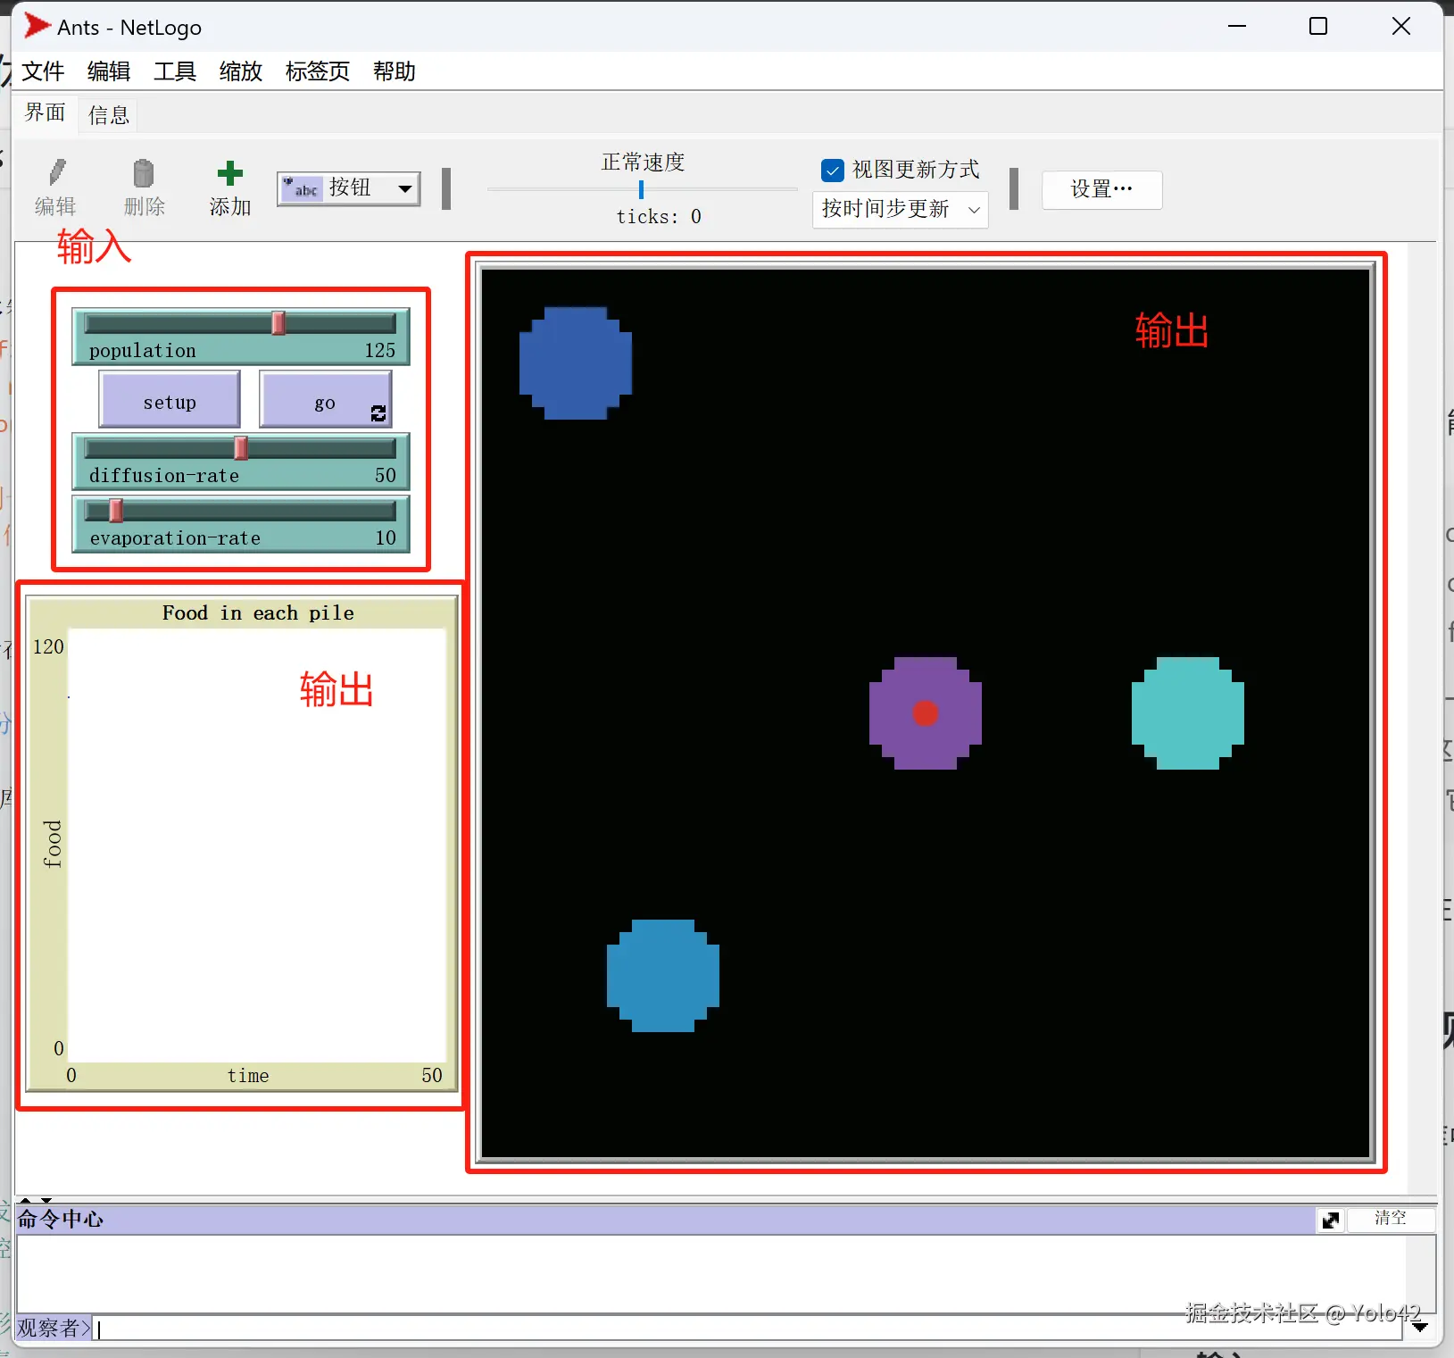This screenshot has width=1454, height=1358.
Task: Click the population slider handle
Action: click(x=278, y=322)
